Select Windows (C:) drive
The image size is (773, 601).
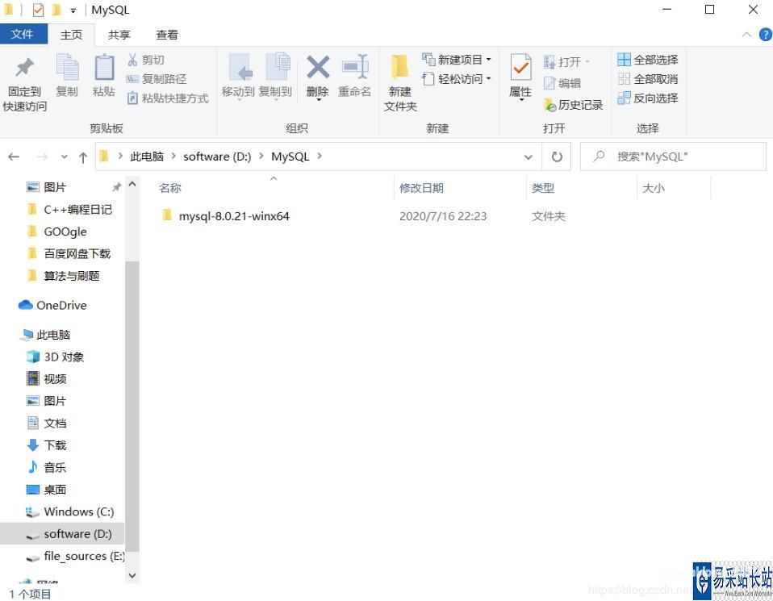click(x=70, y=511)
